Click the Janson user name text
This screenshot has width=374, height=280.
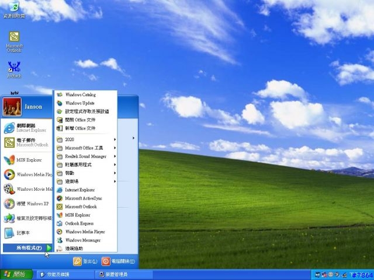[33, 107]
